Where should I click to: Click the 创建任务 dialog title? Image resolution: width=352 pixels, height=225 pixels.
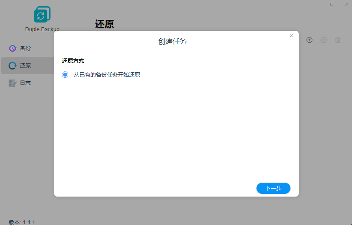point(172,41)
